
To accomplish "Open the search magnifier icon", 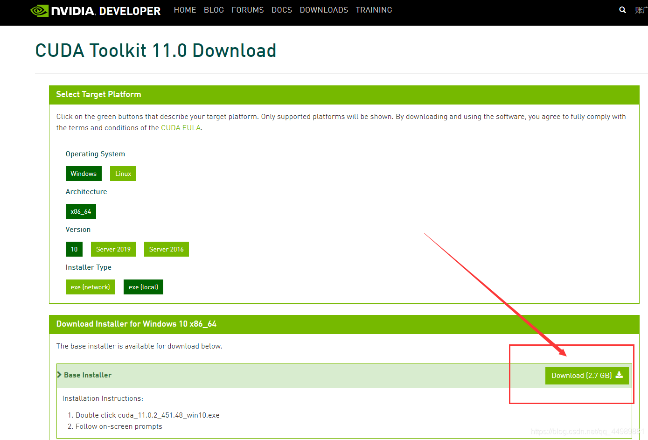I will pyautogui.click(x=622, y=10).
